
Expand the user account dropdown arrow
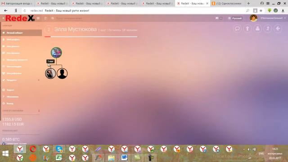pos(285,18)
